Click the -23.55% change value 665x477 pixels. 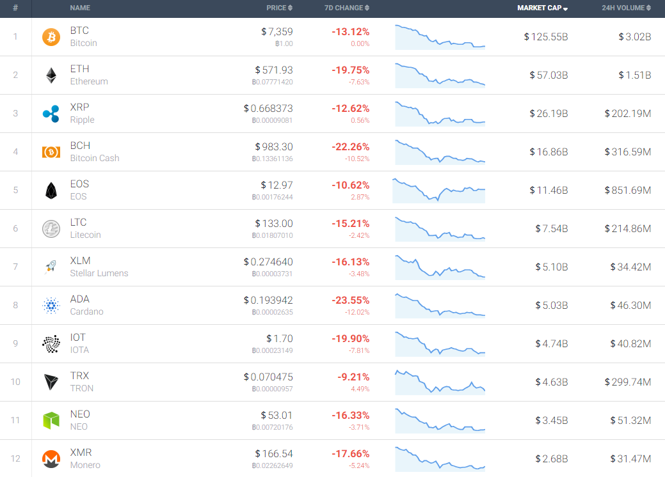351,301
